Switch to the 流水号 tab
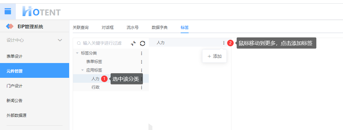Viewport: 343px width, 130px height. 133,28
